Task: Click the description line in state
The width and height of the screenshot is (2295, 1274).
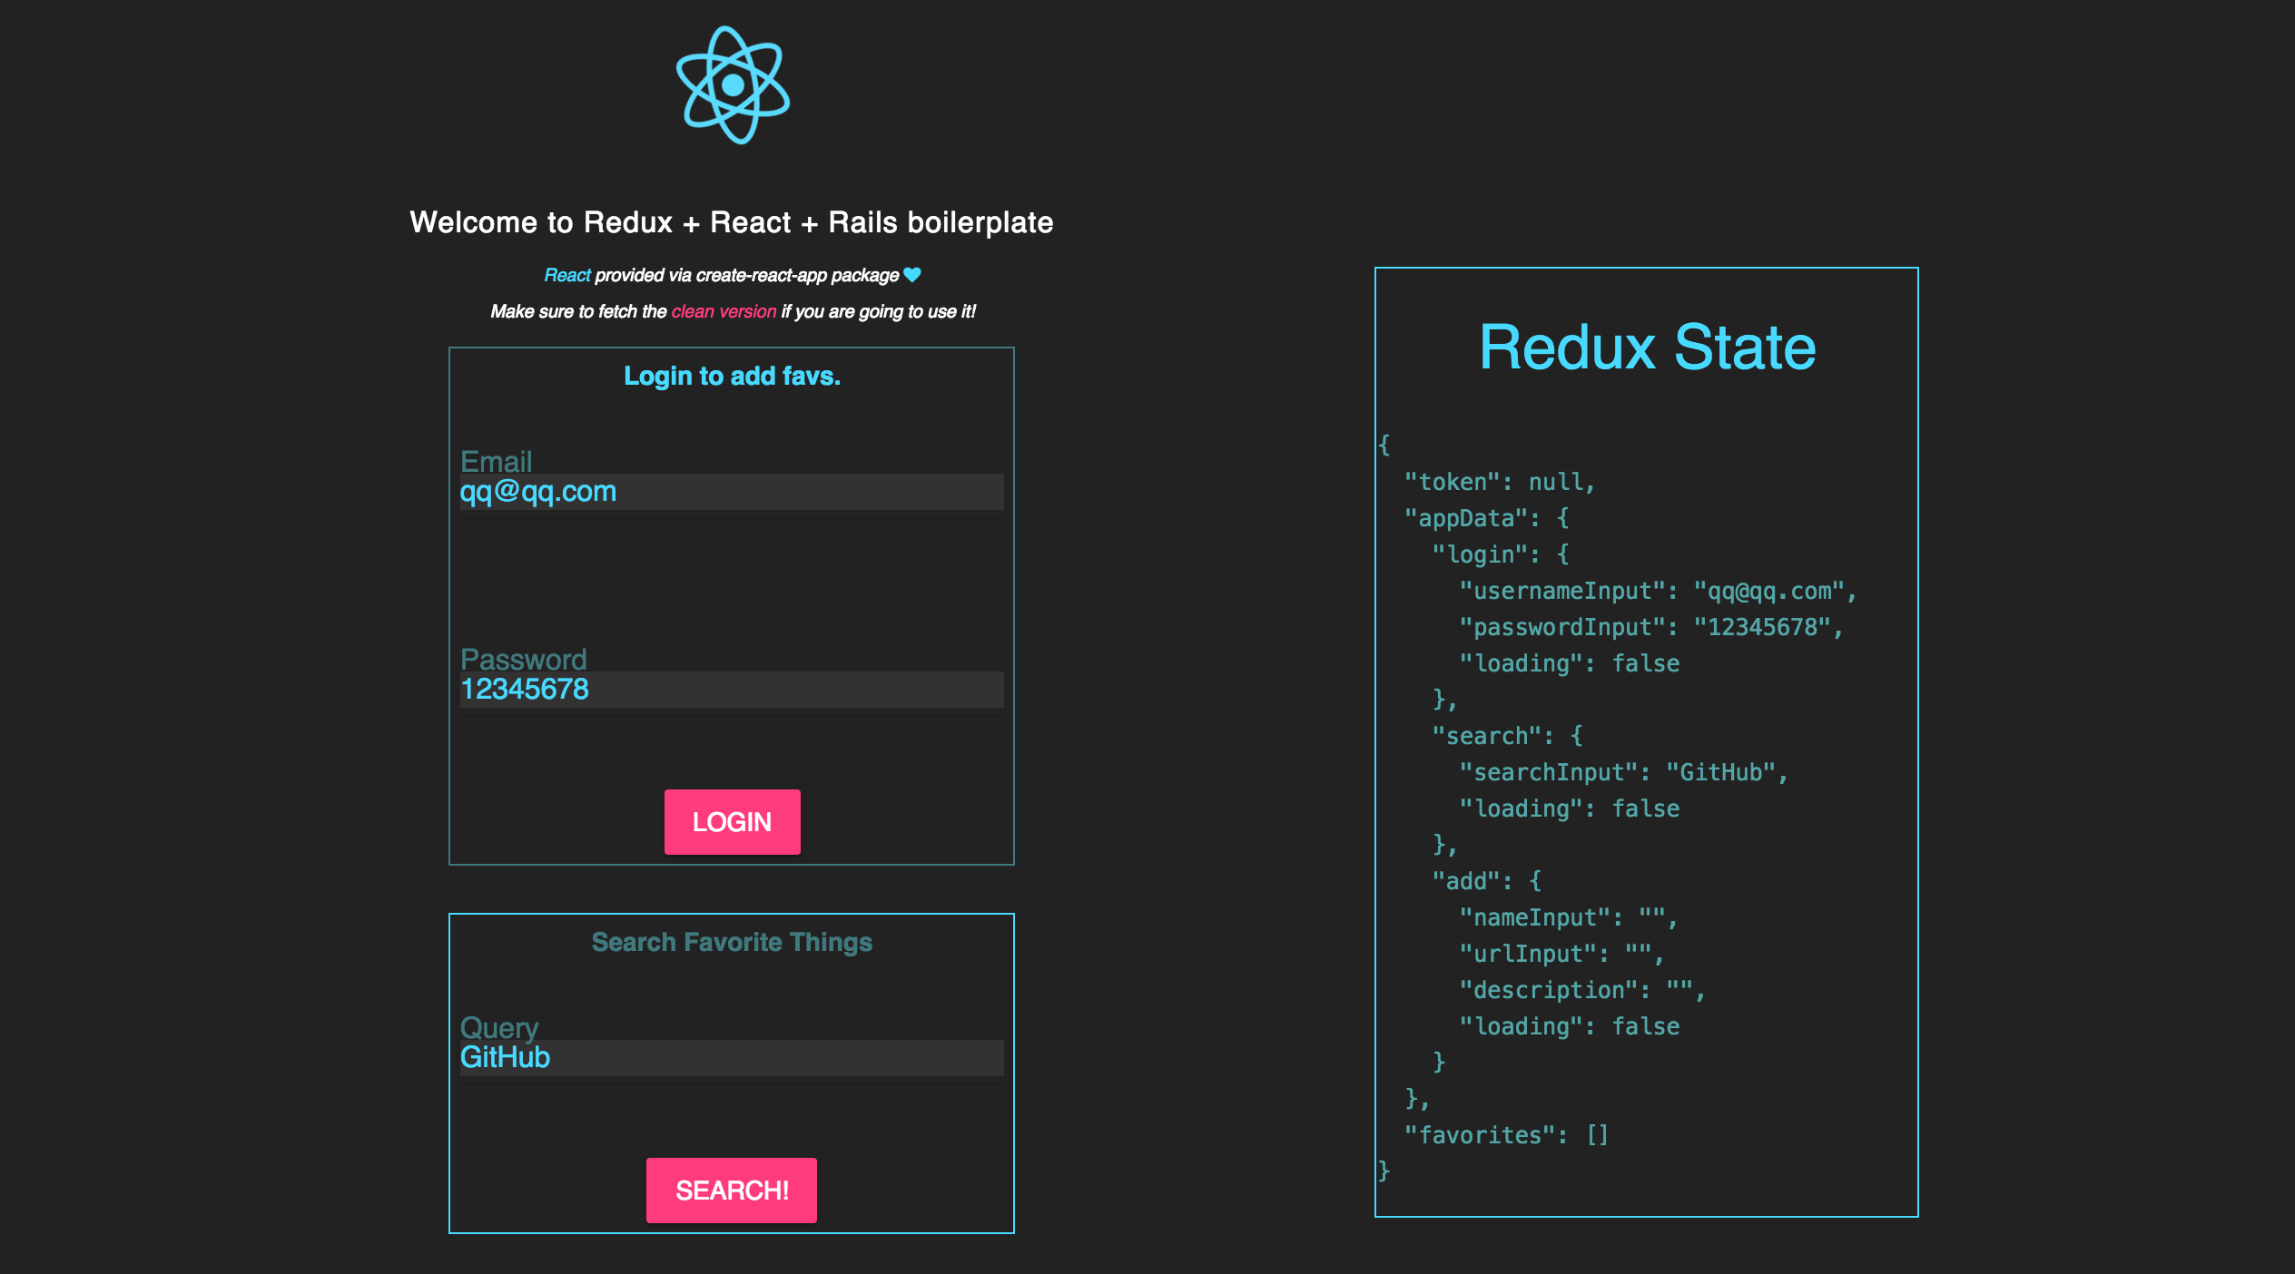Action: coord(1581,990)
